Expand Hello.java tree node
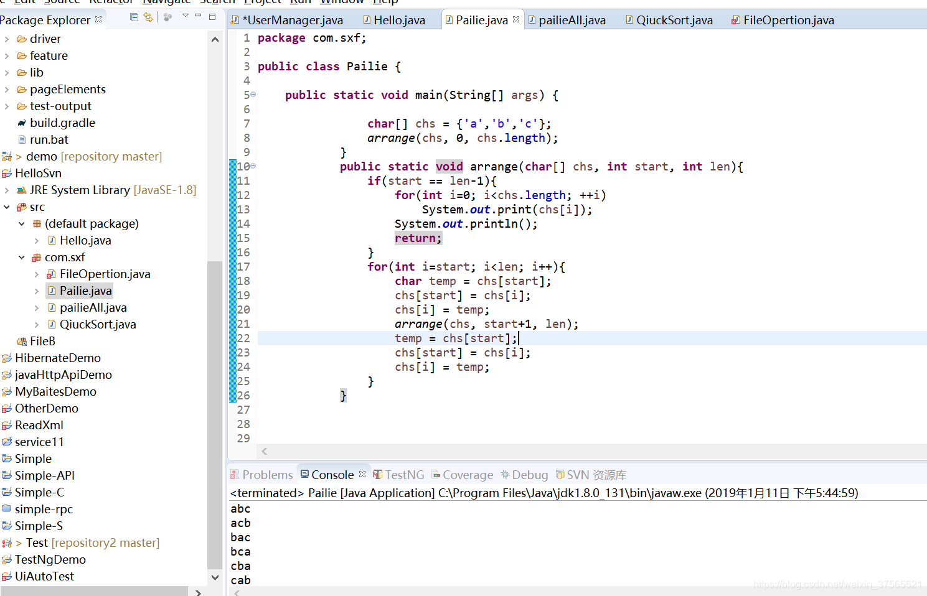Image resolution: width=927 pixels, height=596 pixels. 37,241
